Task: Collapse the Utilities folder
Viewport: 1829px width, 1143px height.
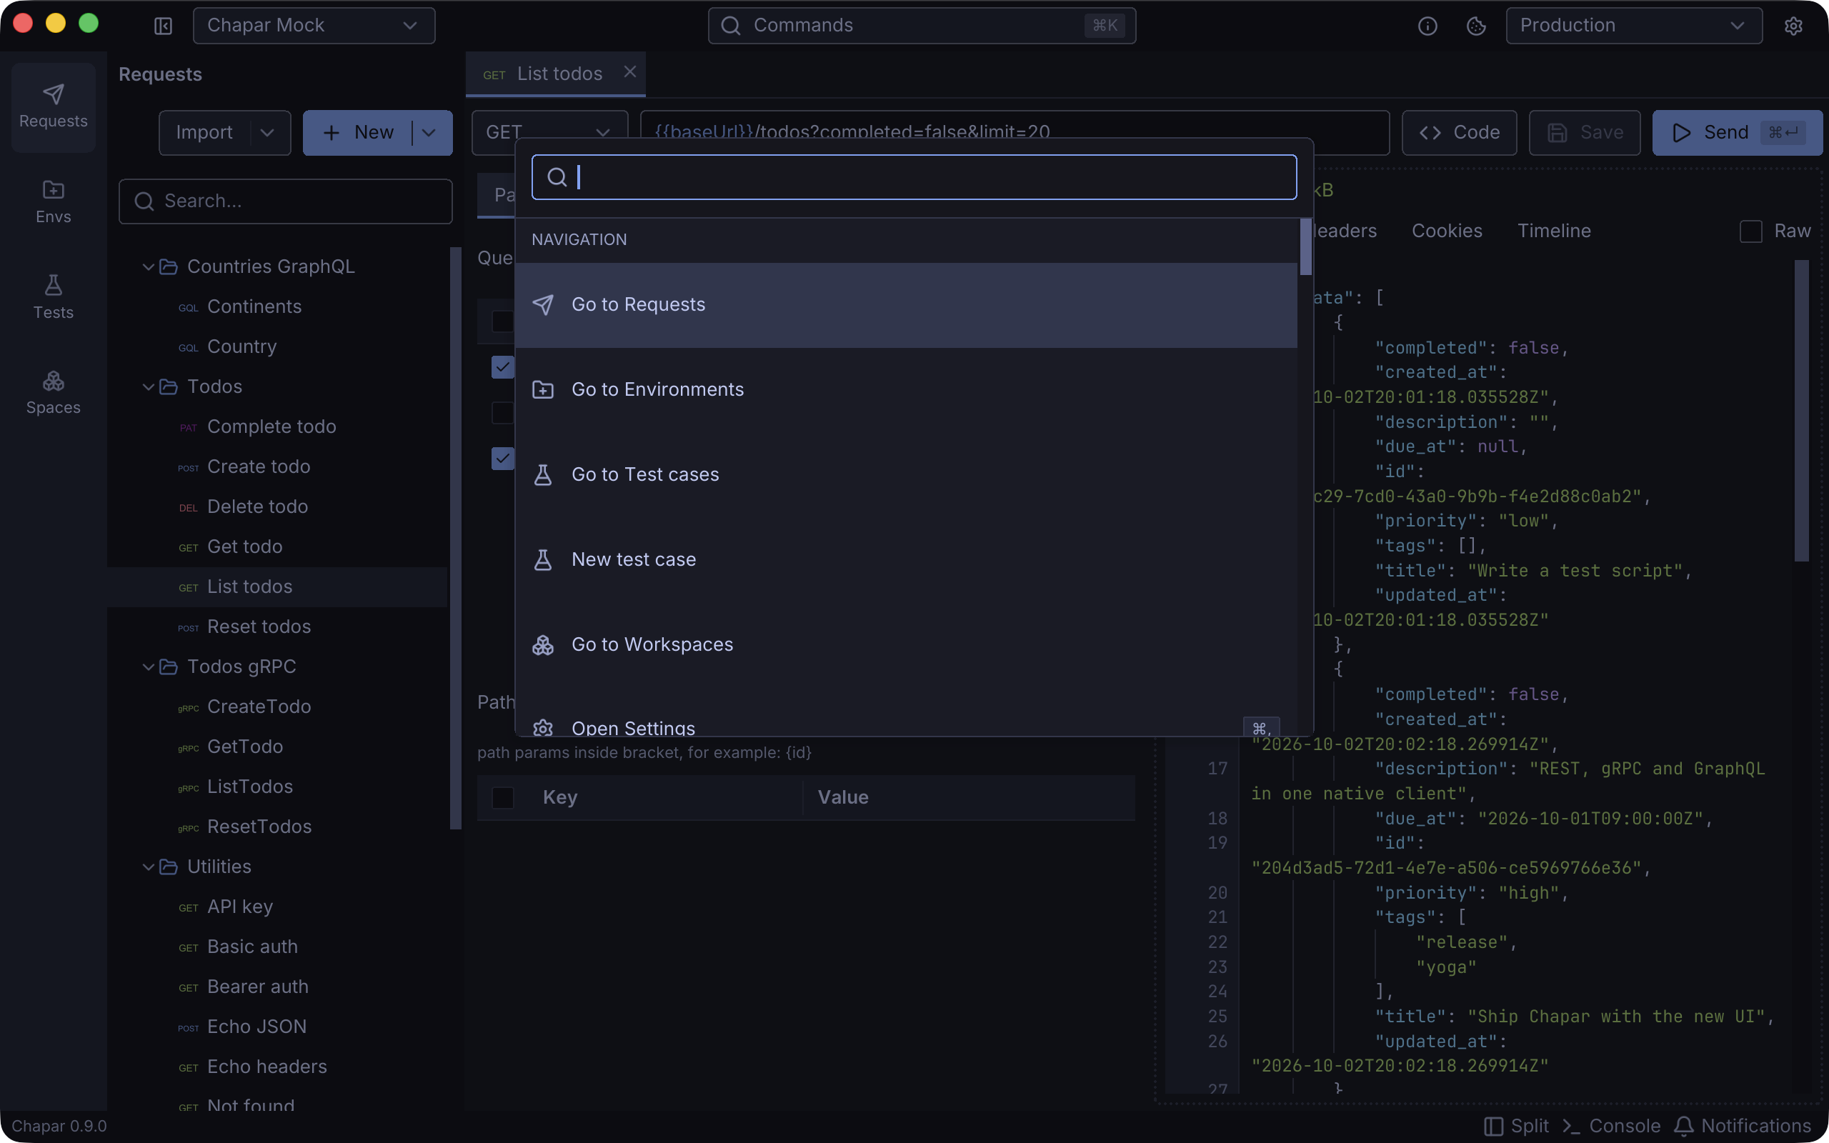Action: pos(149,867)
